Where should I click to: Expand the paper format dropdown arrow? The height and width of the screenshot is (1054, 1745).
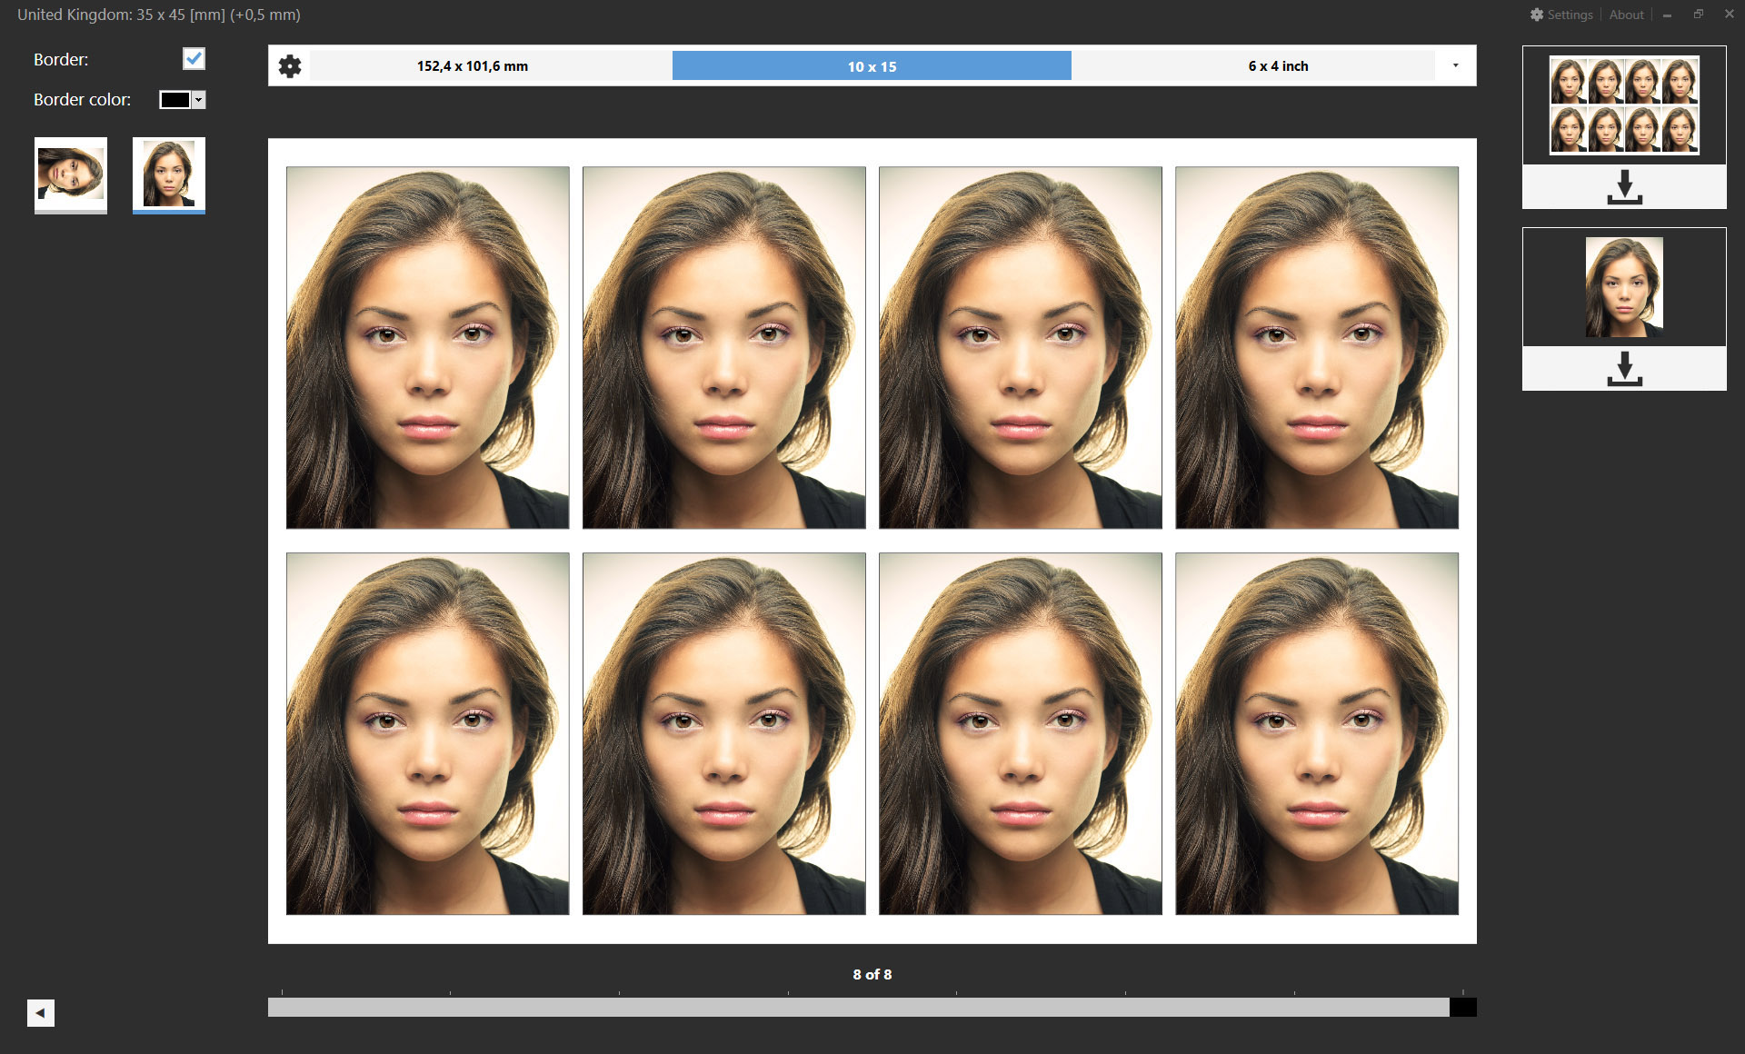[1455, 65]
